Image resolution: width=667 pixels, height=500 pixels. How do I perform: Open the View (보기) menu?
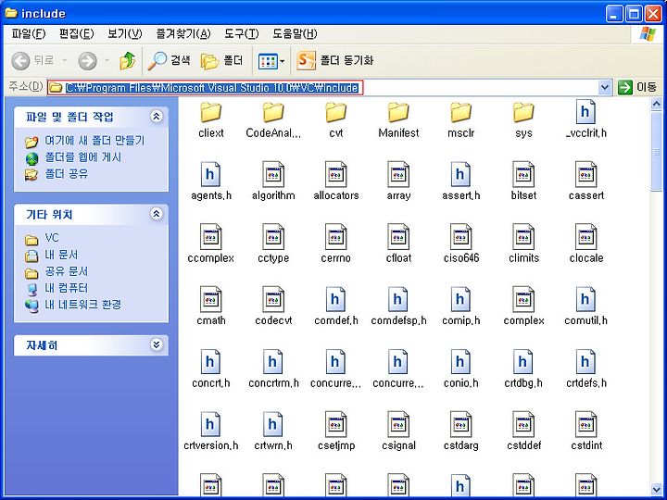click(125, 33)
